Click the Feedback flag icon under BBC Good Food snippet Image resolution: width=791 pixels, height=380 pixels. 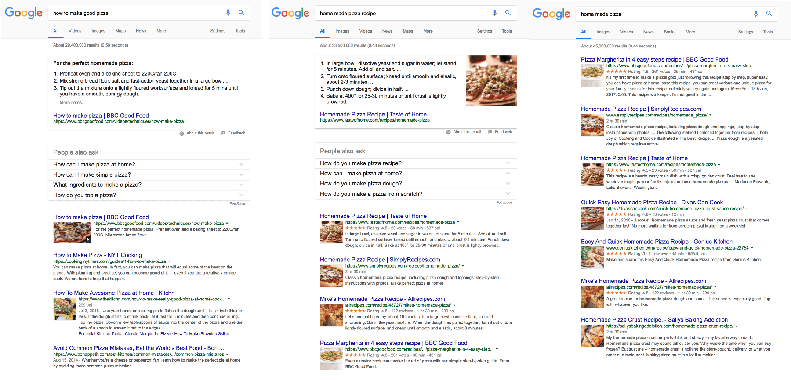(223, 133)
